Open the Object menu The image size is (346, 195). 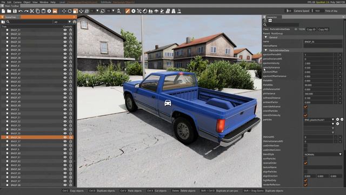coord(27,2)
